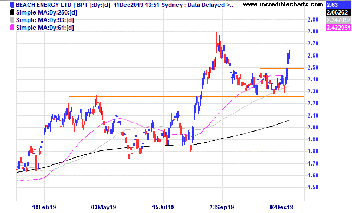The image size is (352, 213).
Task: Click the 11Dec2019 13:51 Sydney timestamp text
Action: click(148, 5)
